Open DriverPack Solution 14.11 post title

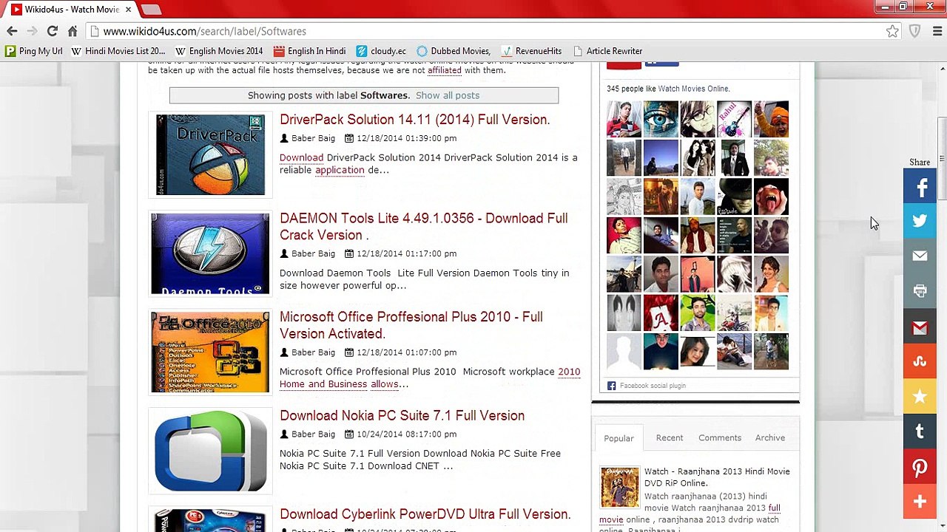tap(415, 120)
